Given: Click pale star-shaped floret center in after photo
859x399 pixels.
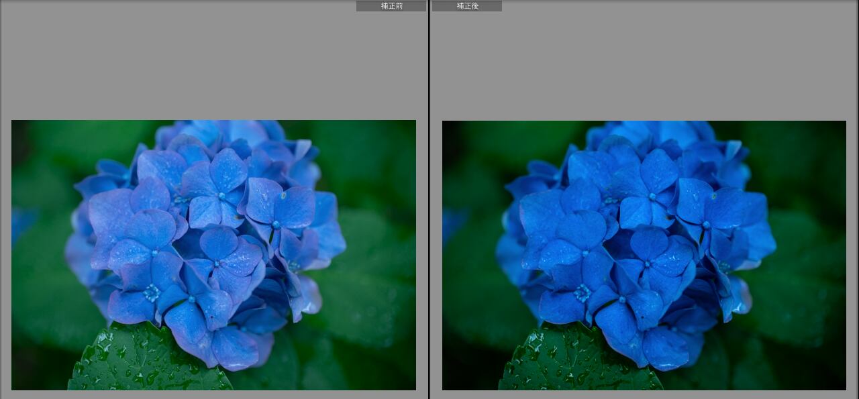Looking at the screenshot, I should click(x=583, y=293).
